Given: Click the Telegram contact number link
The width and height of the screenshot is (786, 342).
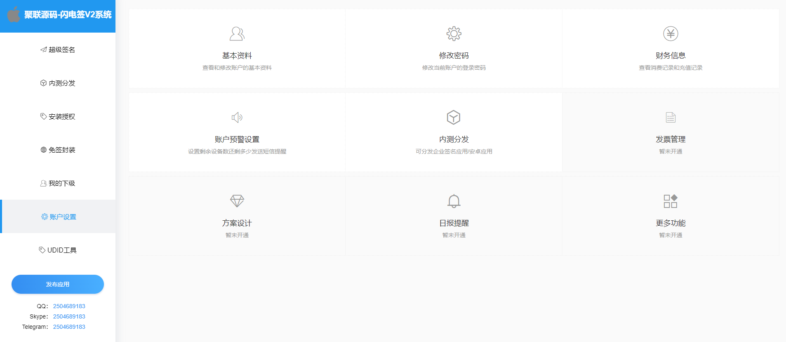Looking at the screenshot, I should click(x=69, y=327).
